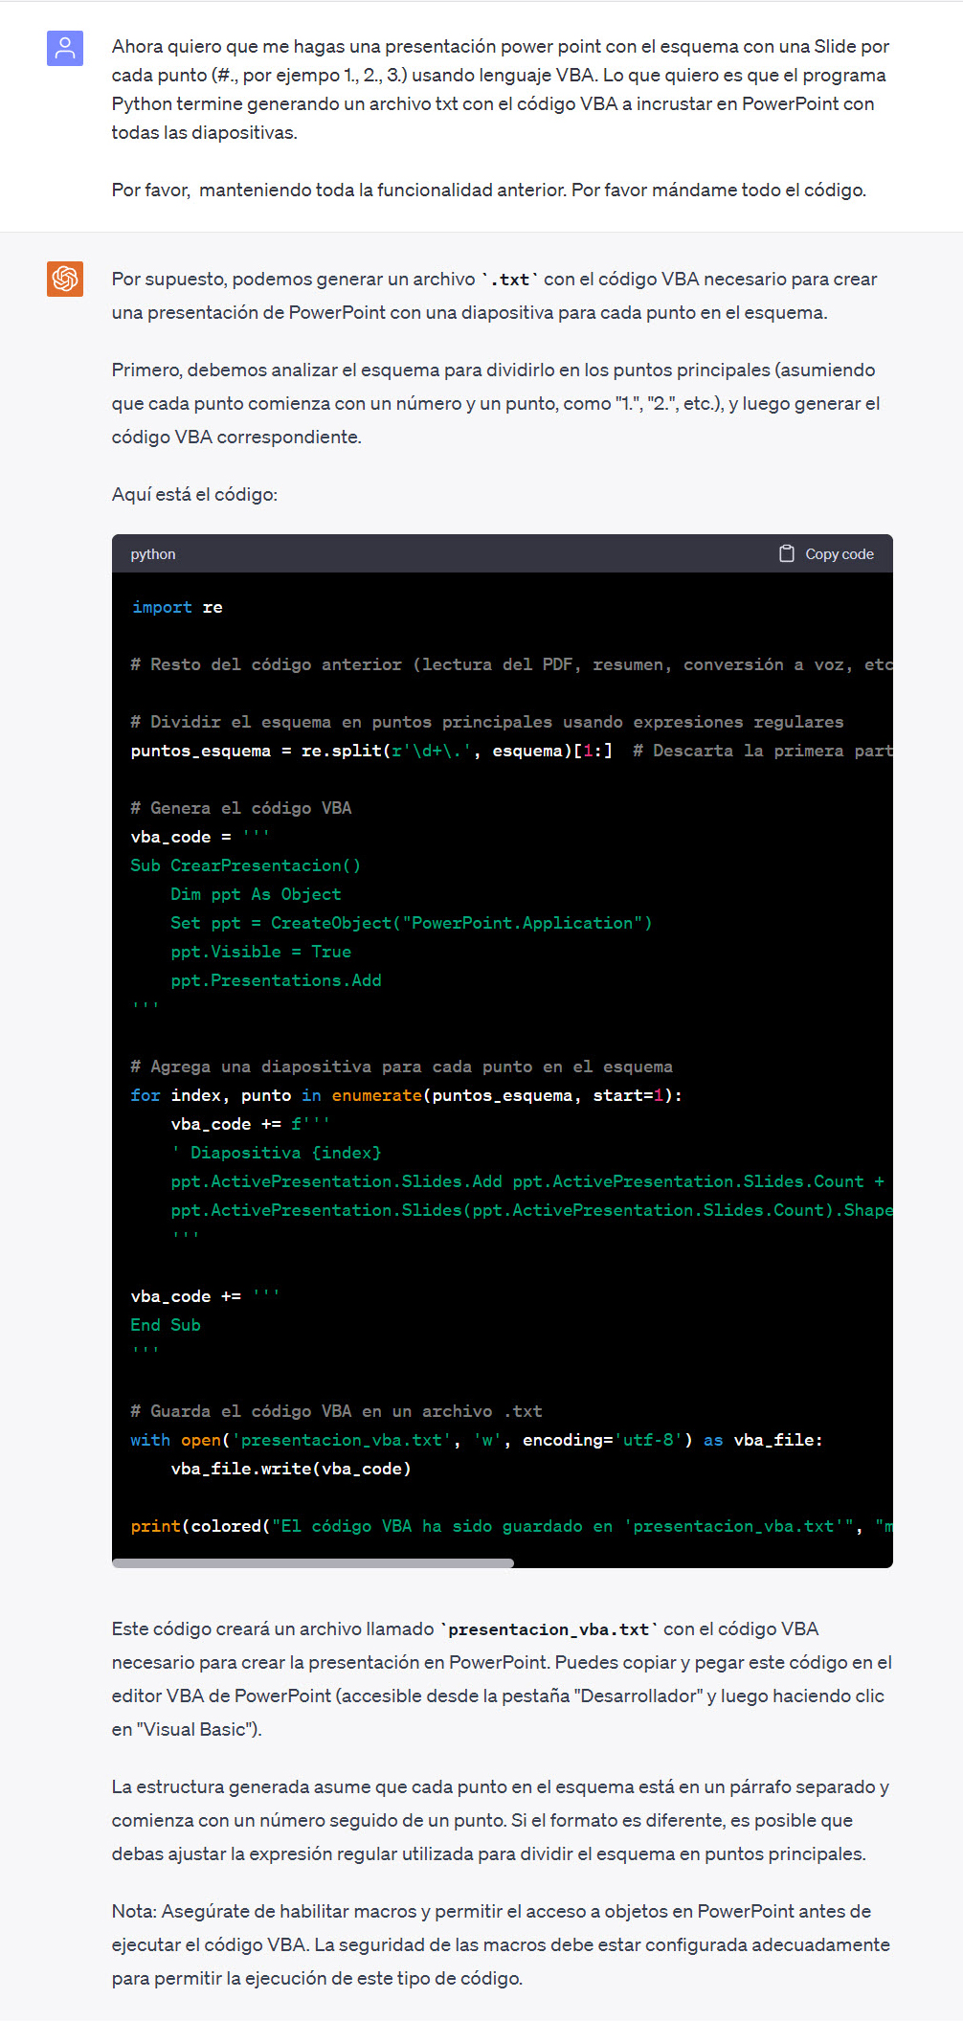Click the 'ppt.Visible = True' line
This screenshot has height=2021, width=963.
[260, 952]
